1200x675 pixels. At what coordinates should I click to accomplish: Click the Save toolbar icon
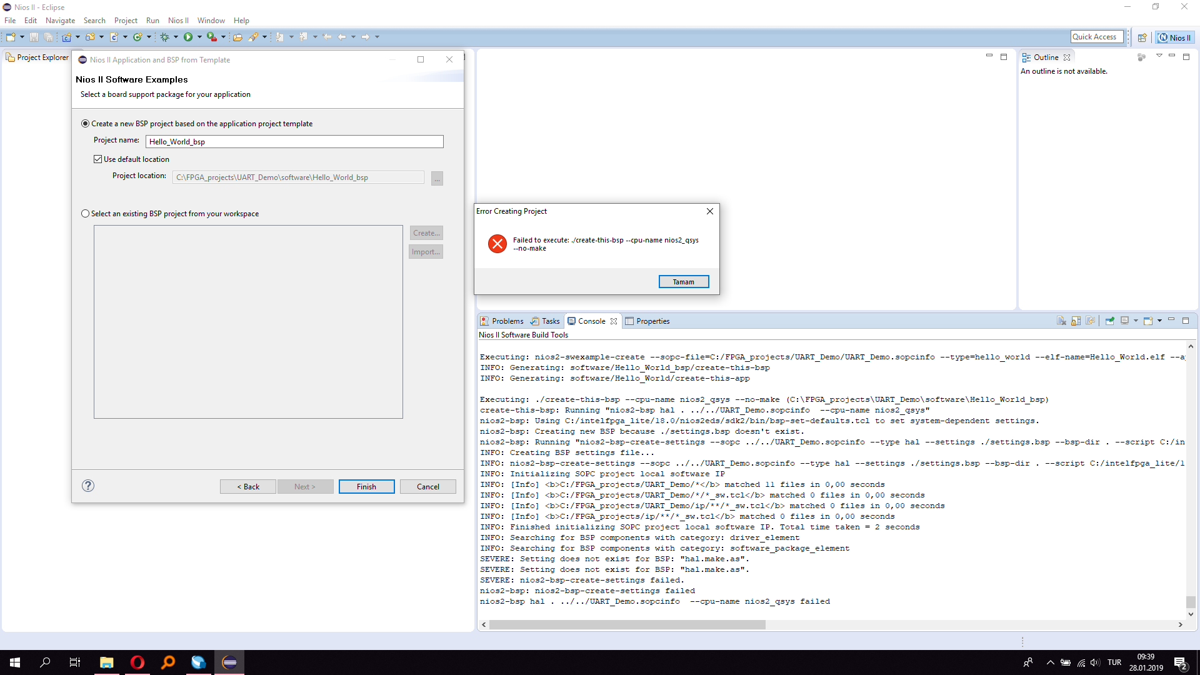(34, 37)
